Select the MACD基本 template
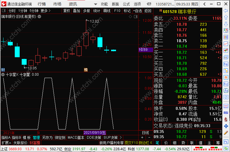Viewport: 230px width, 152px height. (x=76, y=138)
